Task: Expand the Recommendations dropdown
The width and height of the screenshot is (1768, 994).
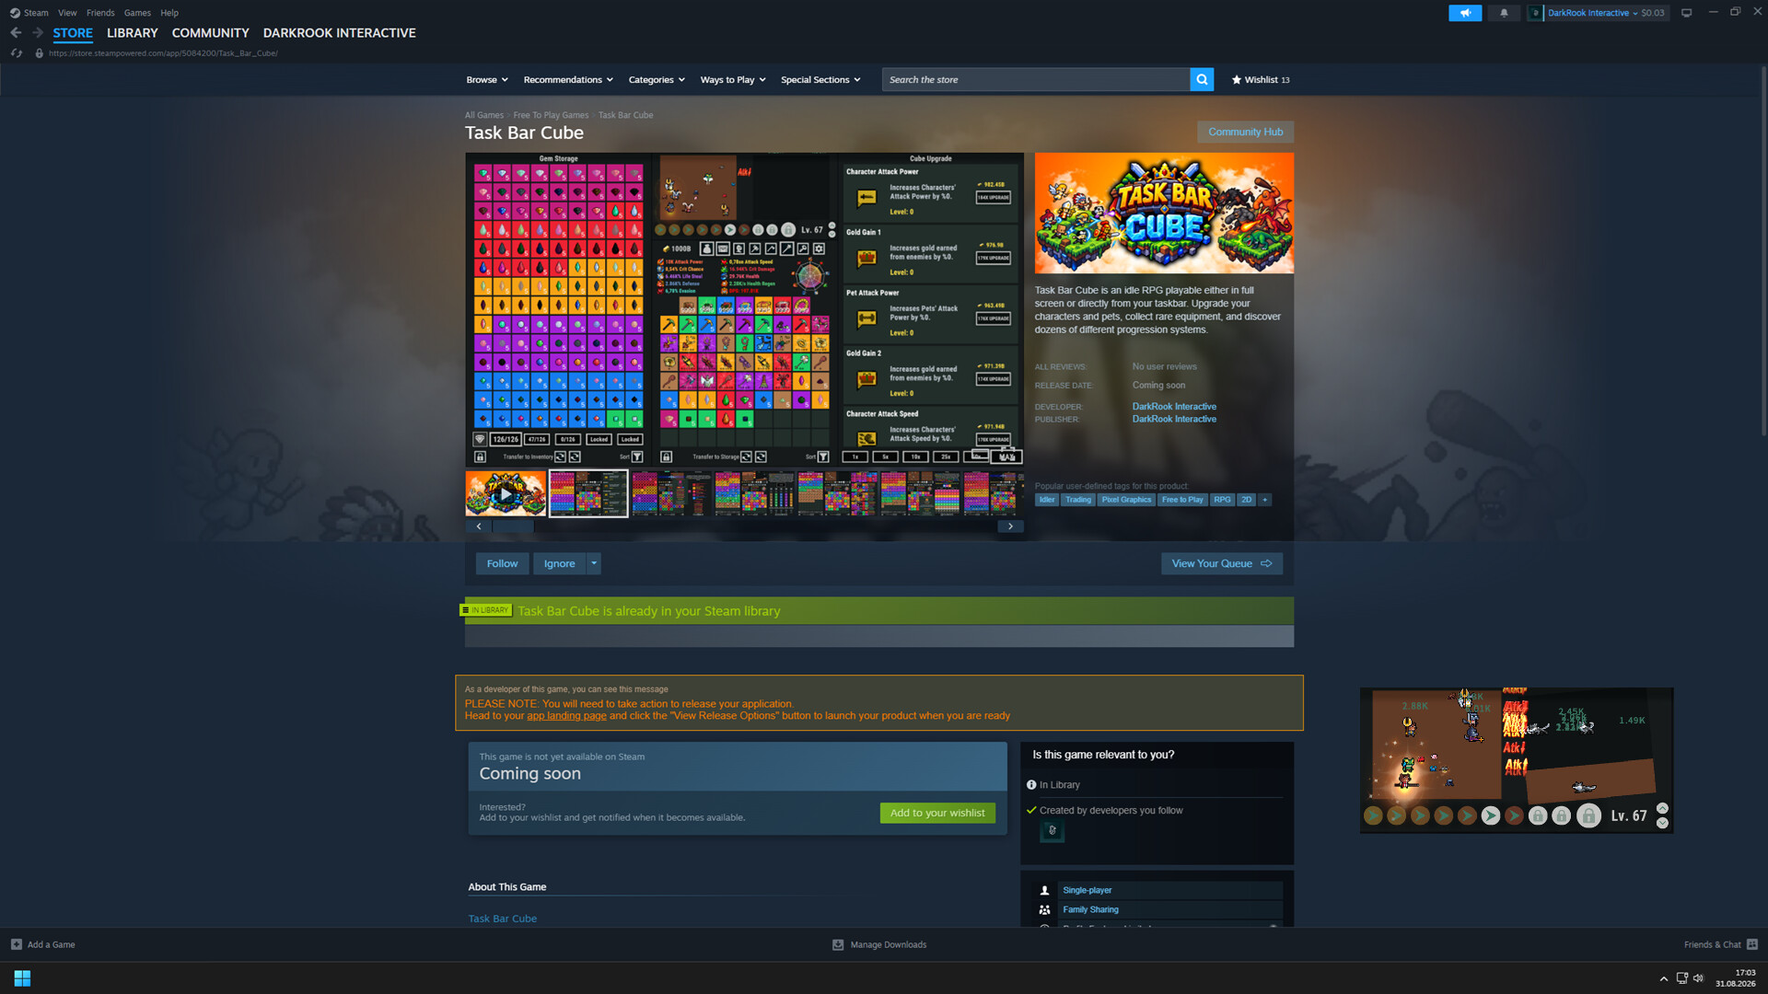Action: (568, 80)
